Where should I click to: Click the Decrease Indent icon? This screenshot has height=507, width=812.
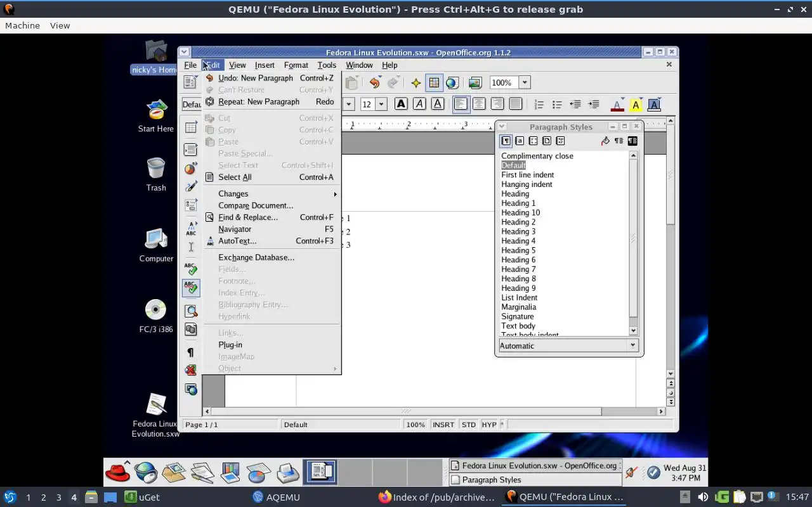tap(575, 104)
